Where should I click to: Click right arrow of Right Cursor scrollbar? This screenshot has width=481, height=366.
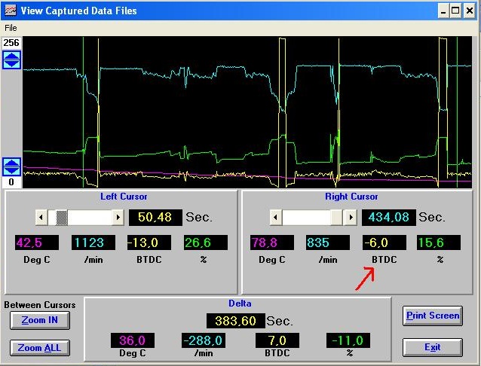pos(351,218)
